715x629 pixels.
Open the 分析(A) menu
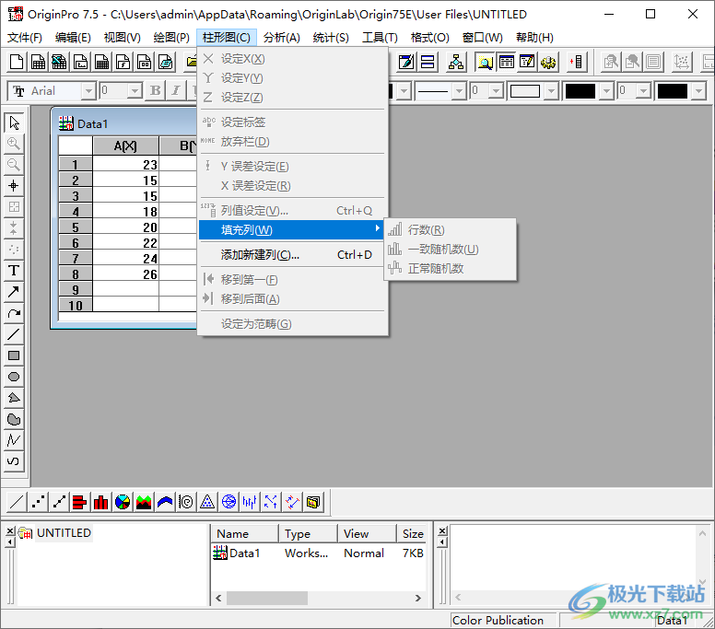click(282, 38)
